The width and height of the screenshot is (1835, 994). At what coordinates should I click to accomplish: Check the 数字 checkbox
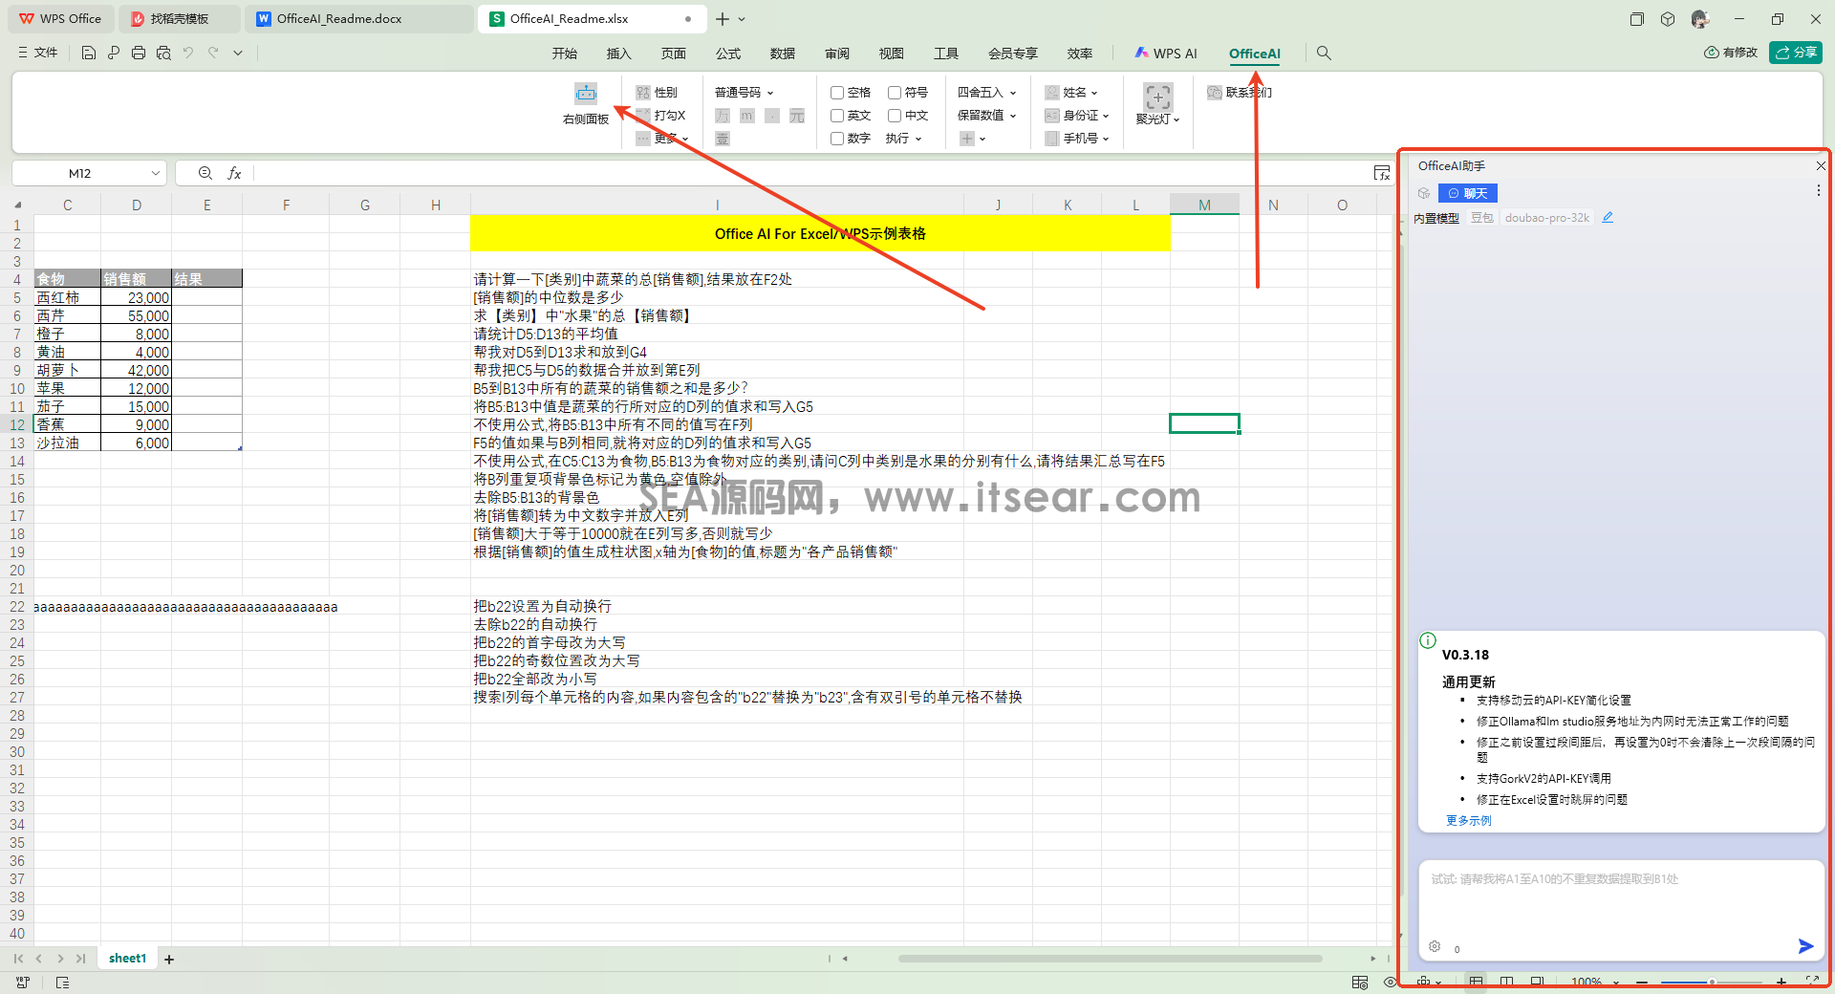pos(837,139)
